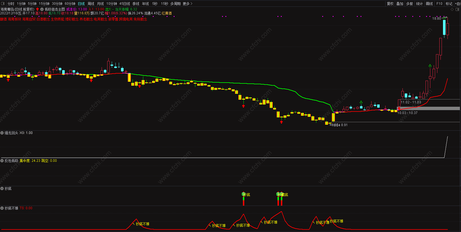Click the 复权 button

point(390,4)
